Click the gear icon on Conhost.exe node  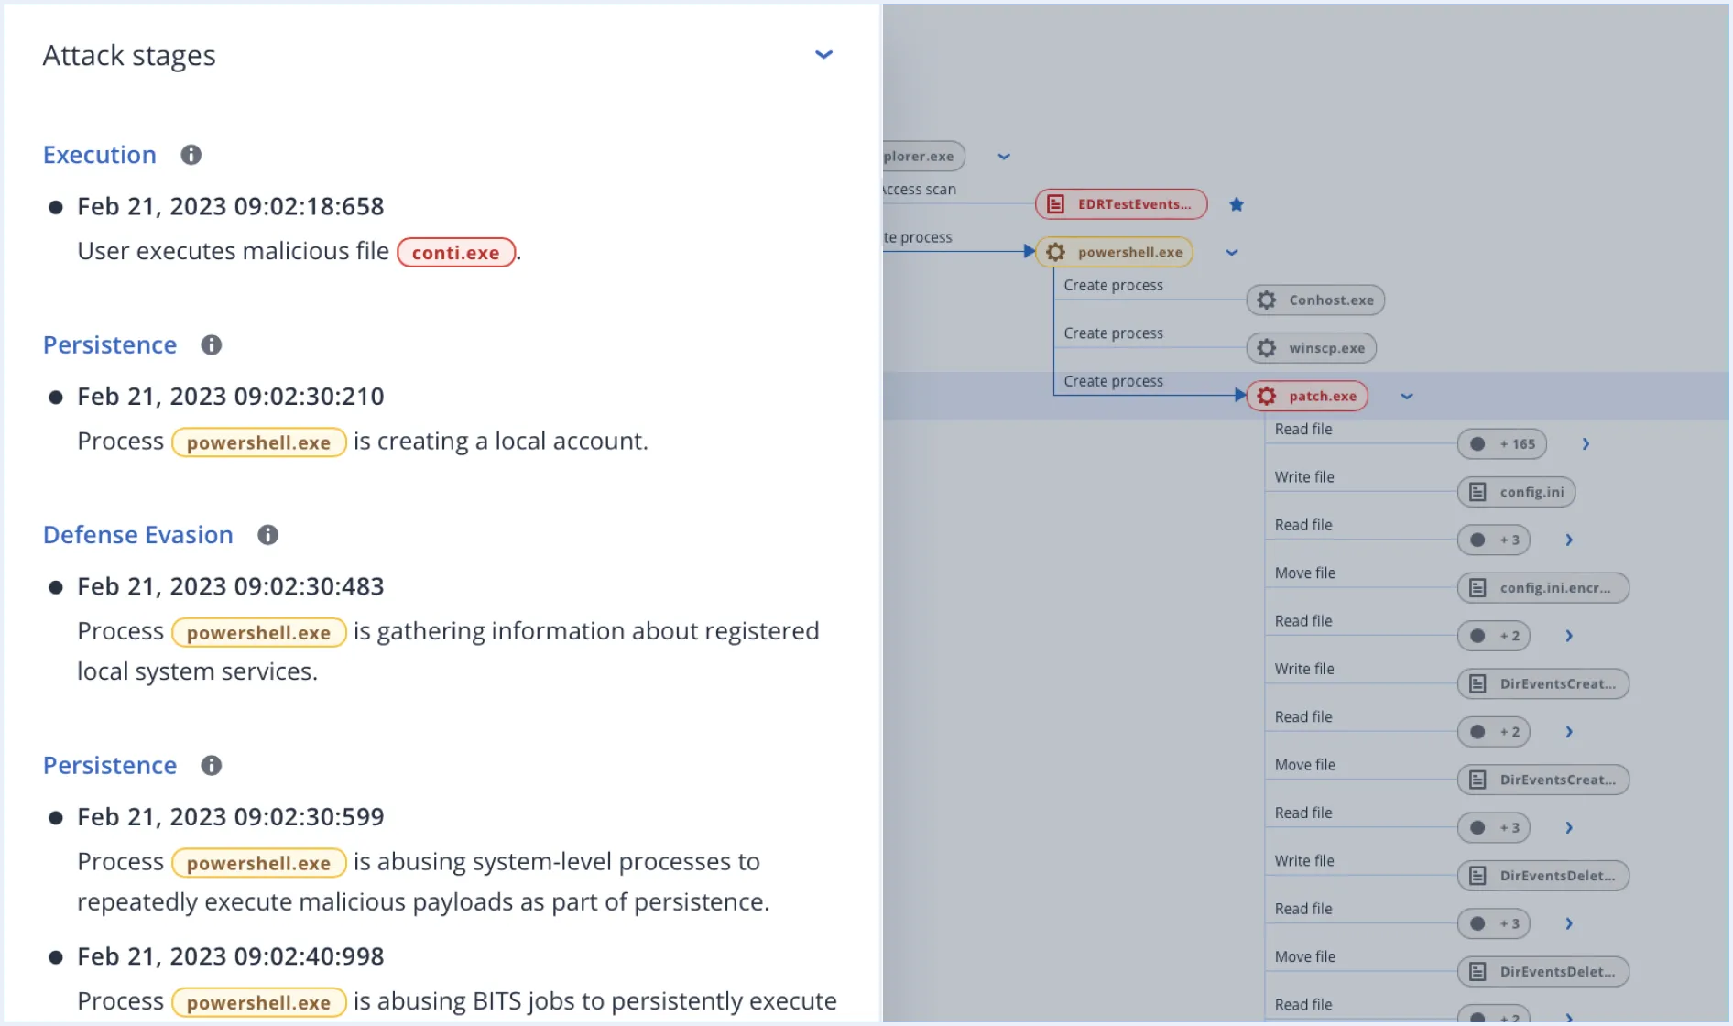[x=1267, y=300]
